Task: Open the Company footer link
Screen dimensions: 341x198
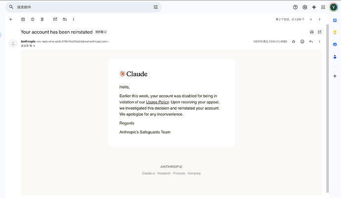Action: pos(194,173)
